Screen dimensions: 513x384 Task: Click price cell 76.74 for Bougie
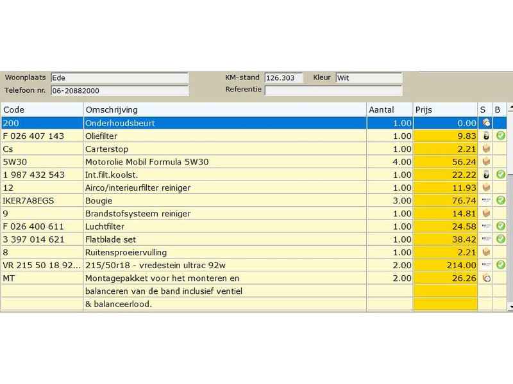pos(445,200)
